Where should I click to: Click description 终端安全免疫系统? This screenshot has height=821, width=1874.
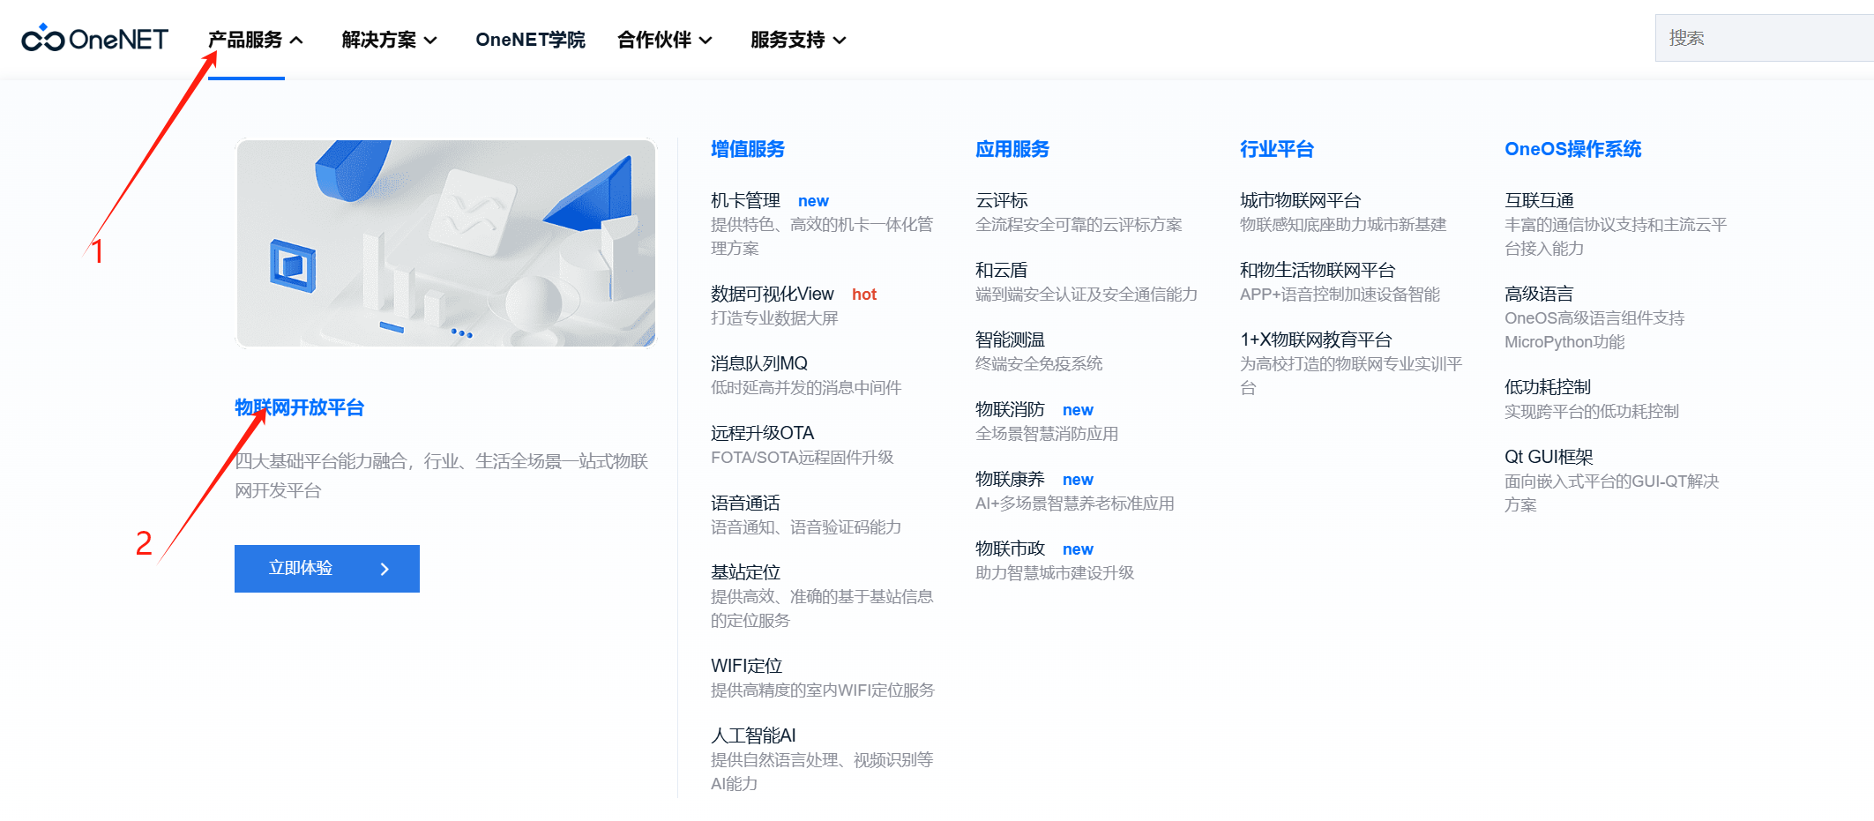1039,364
